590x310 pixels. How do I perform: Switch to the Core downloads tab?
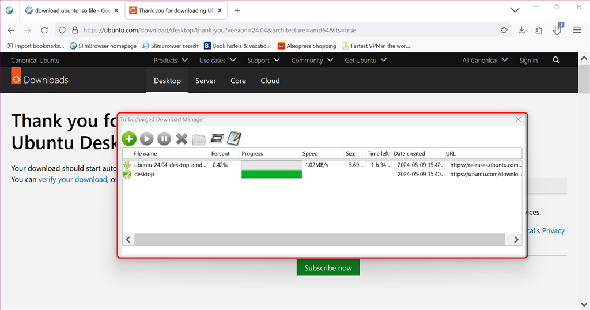[238, 81]
